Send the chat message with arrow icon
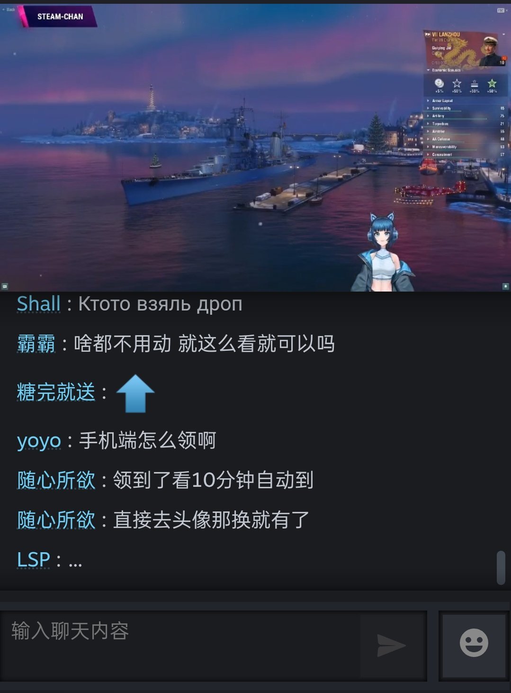The width and height of the screenshot is (511, 693). [x=392, y=645]
